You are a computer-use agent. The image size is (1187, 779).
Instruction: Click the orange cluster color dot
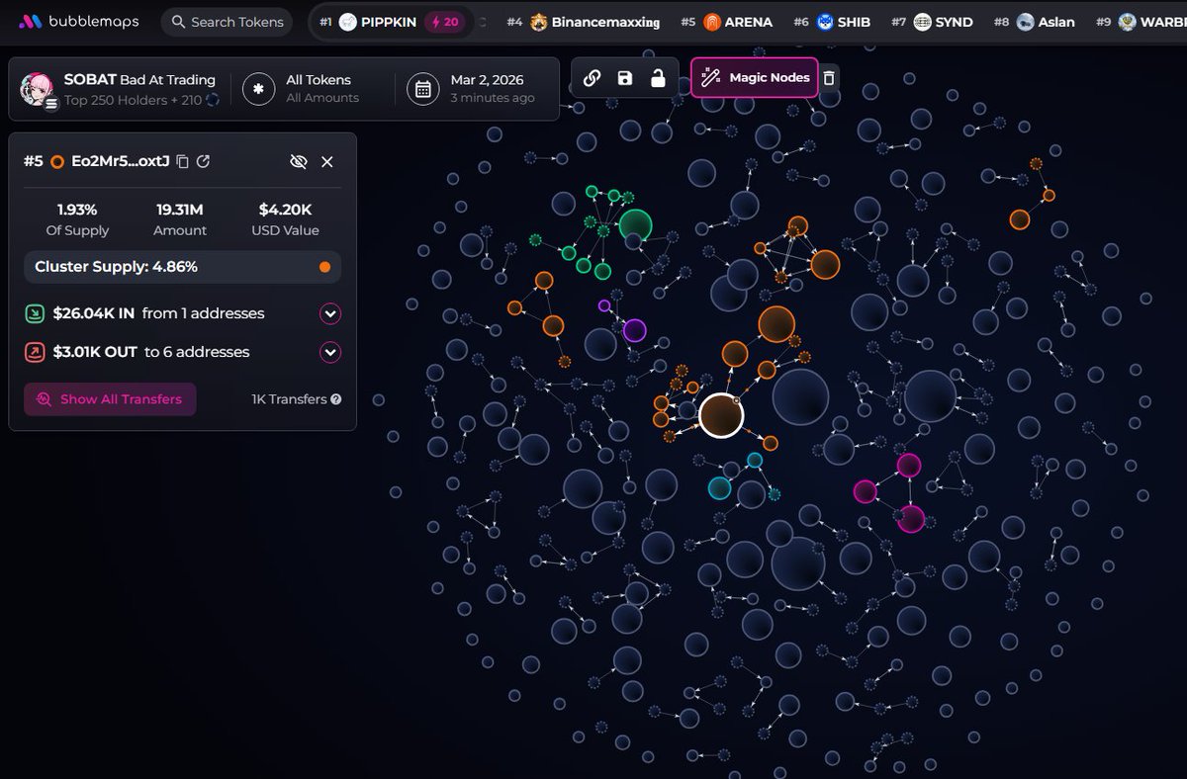[x=324, y=267]
